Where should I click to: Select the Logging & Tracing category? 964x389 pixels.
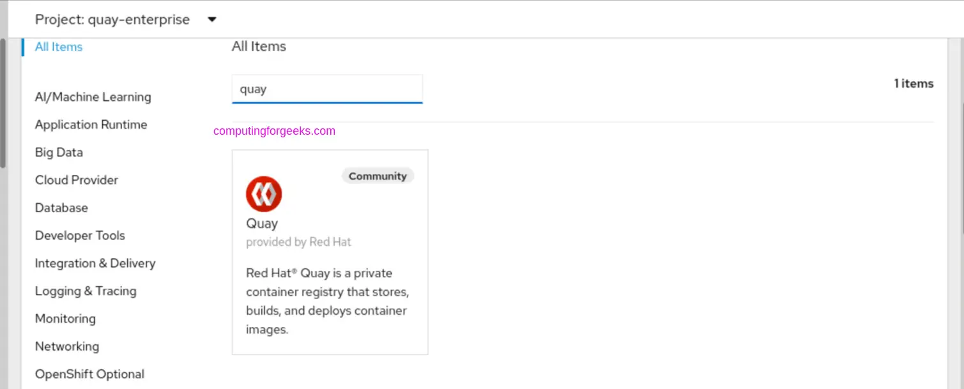click(x=86, y=291)
